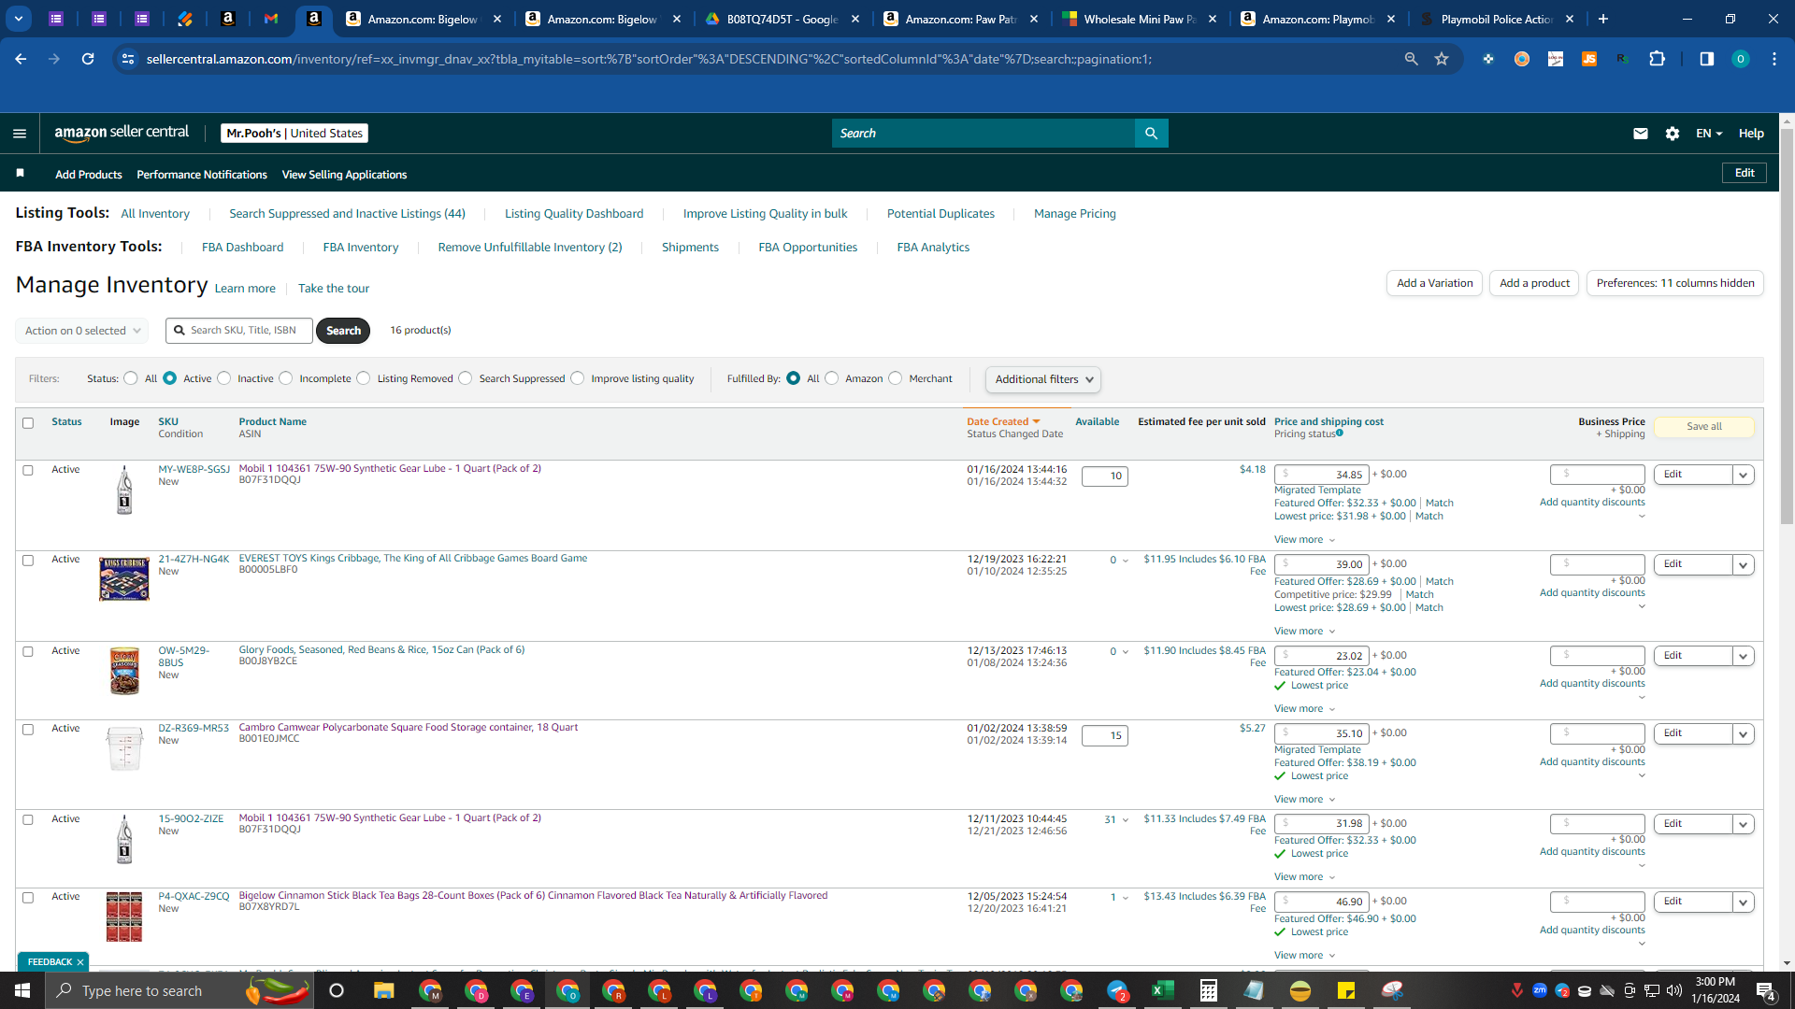Switch to the Wholesale Mini Paw Patrol tab
The image size is (1795, 1009).
tap(1140, 19)
